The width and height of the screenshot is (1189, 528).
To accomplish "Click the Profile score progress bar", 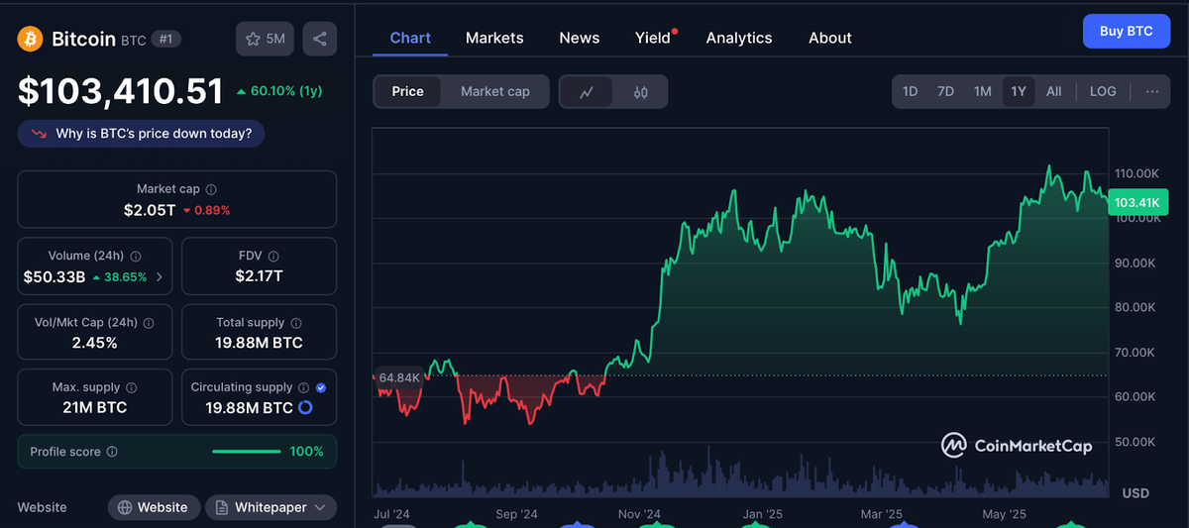I will pyautogui.click(x=246, y=452).
